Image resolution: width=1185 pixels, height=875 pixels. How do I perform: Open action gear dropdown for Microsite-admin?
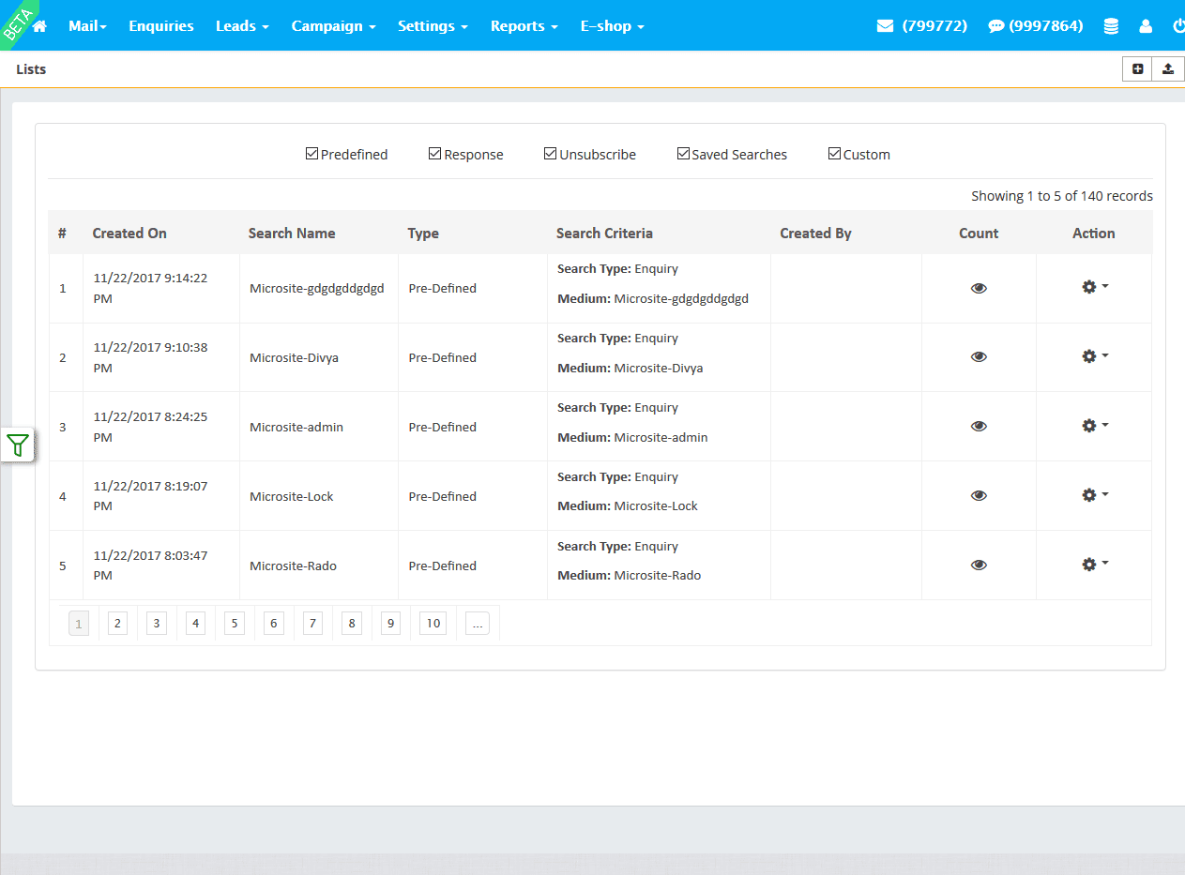[1094, 426]
